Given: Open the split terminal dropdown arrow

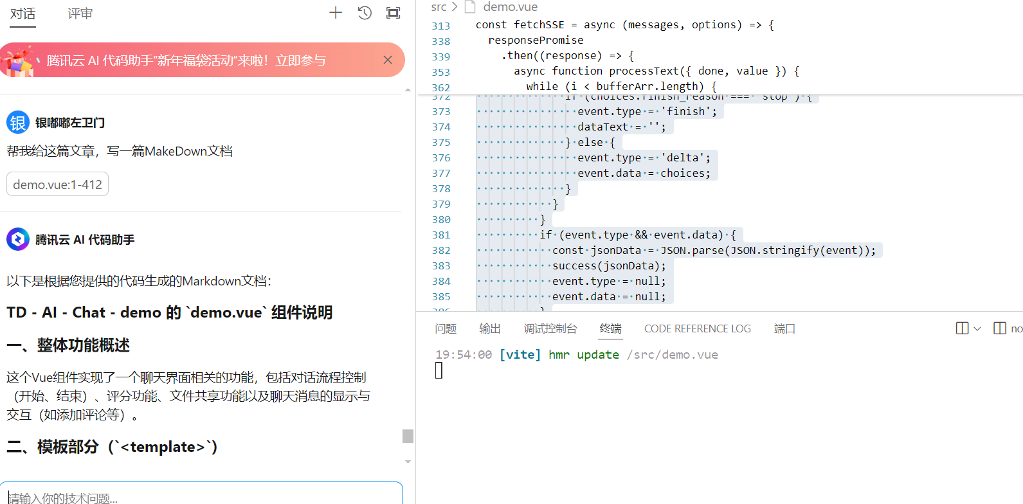Looking at the screenshot, I should coord(977,328).
